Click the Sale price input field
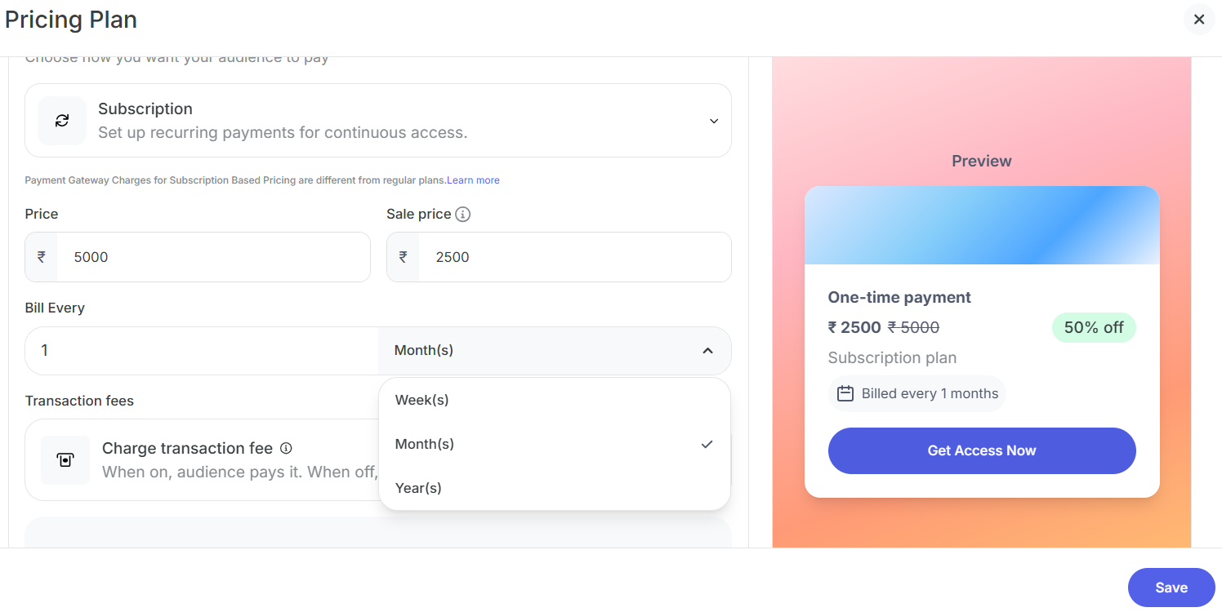Image resolution: width=1222 pixels, height=612 pixels. [x=572, y=257]
